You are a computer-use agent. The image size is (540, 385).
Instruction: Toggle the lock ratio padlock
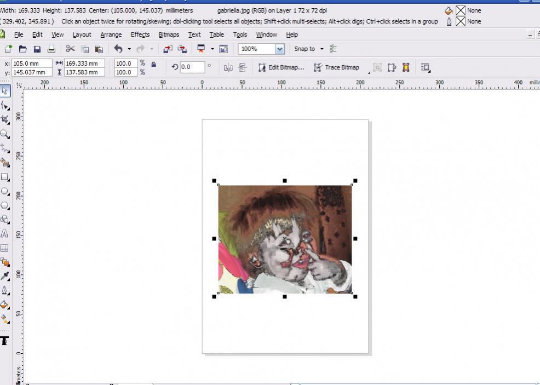pyautogui.click(x=153, y=65)
